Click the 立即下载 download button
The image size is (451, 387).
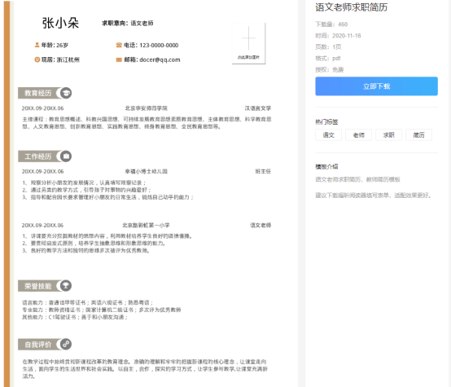(x=376, y=86)
